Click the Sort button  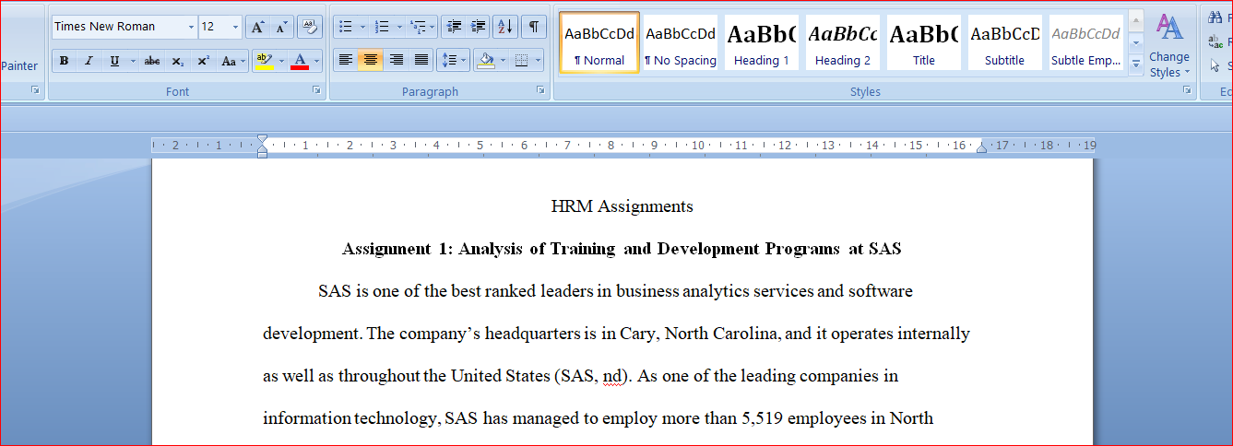pyautogui.click(x=505, y=27)
